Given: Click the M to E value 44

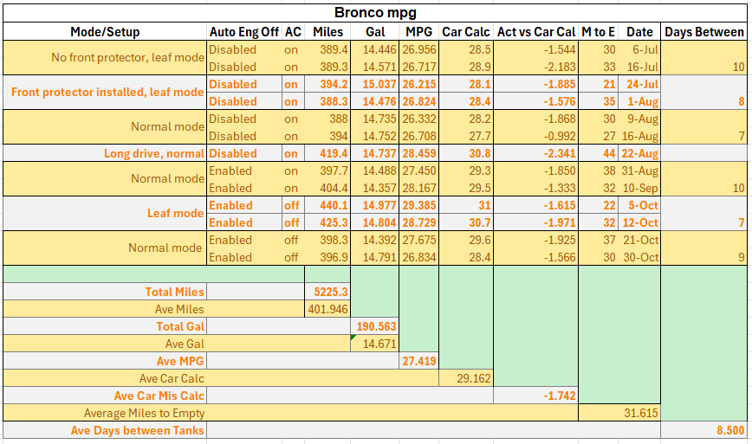Looking at the screenshot, I should point(598,153).
